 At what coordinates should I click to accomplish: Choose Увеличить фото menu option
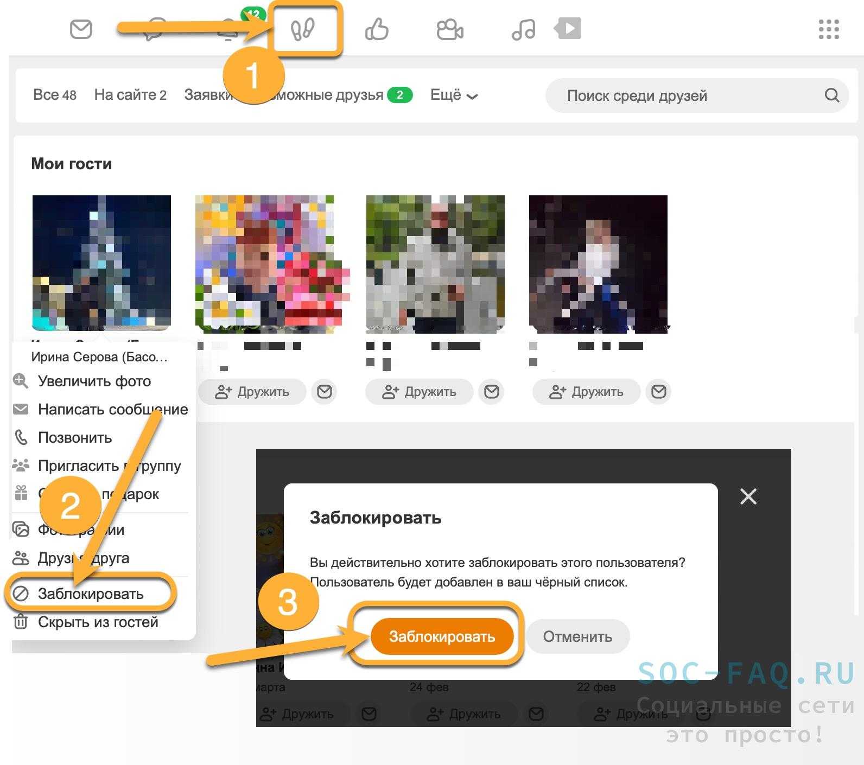[94, 381]
